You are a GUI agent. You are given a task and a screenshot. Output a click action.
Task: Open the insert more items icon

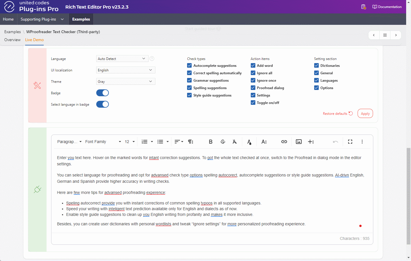(x=311, y=142)
